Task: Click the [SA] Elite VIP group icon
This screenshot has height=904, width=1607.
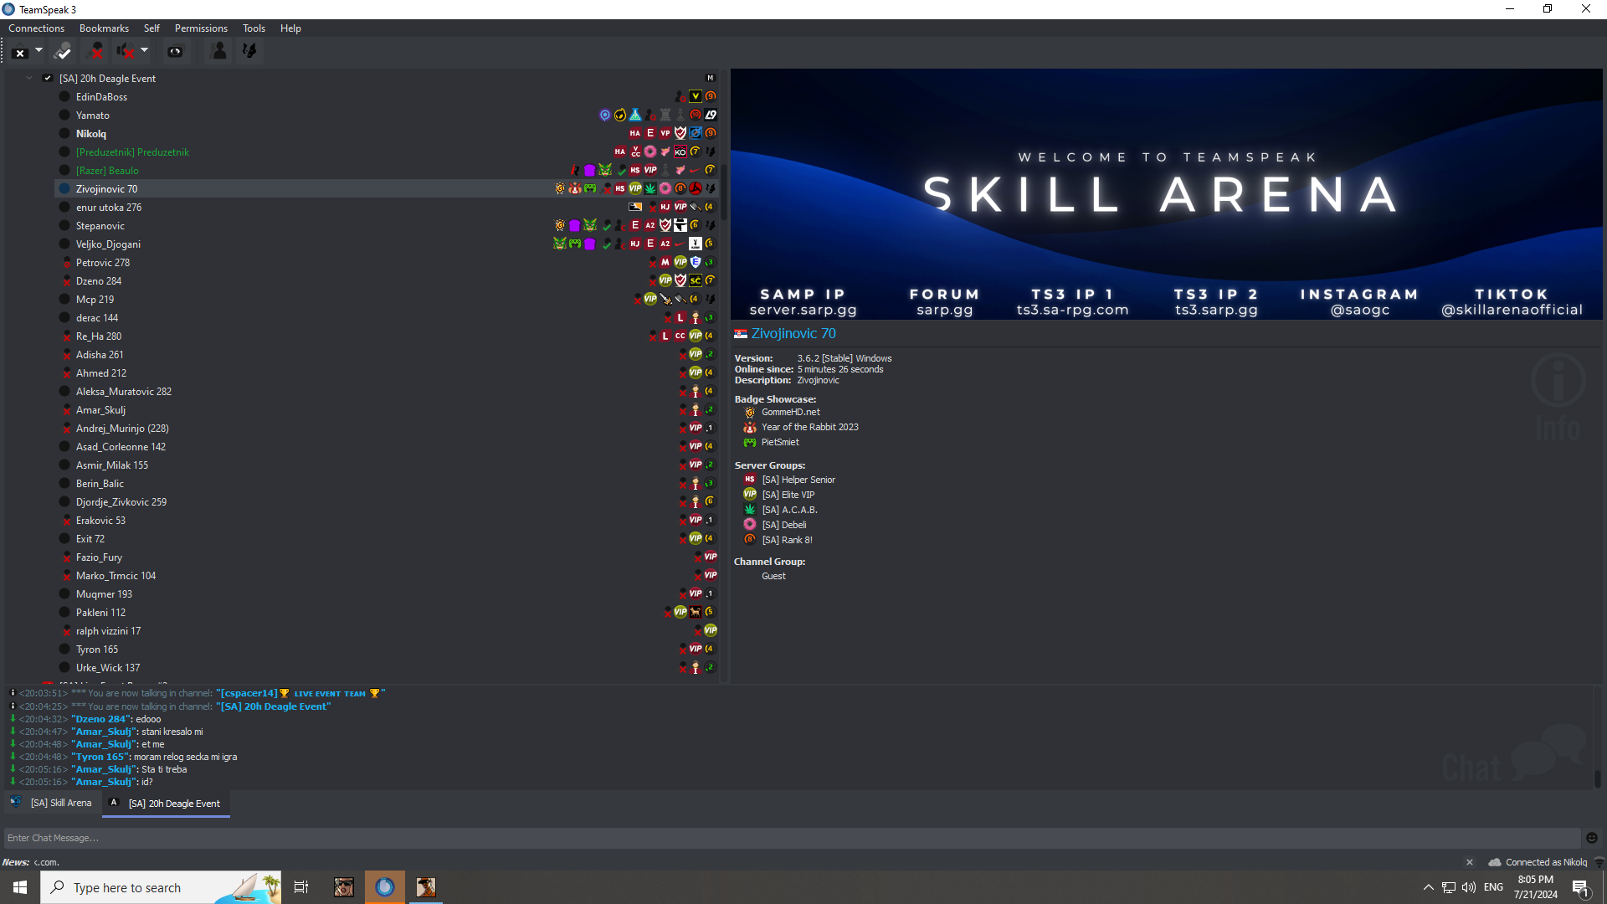Action: (749, 494)
